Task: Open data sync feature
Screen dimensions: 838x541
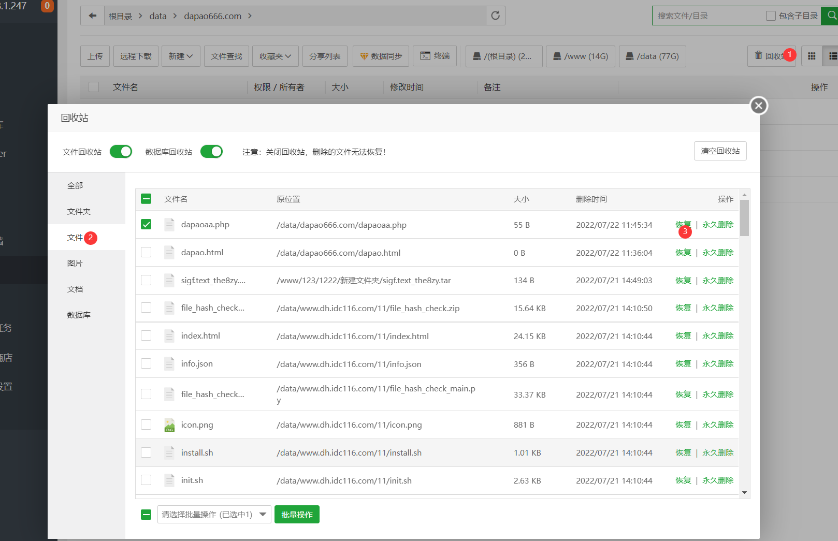Action: click(x=381, y=56)
